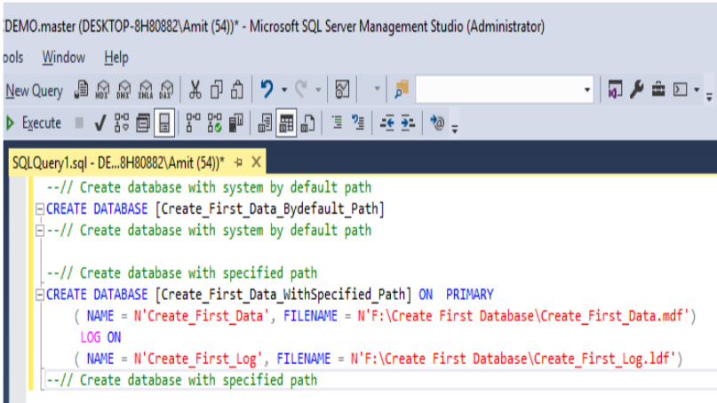Select Results to File output mode

click(307, 122)
